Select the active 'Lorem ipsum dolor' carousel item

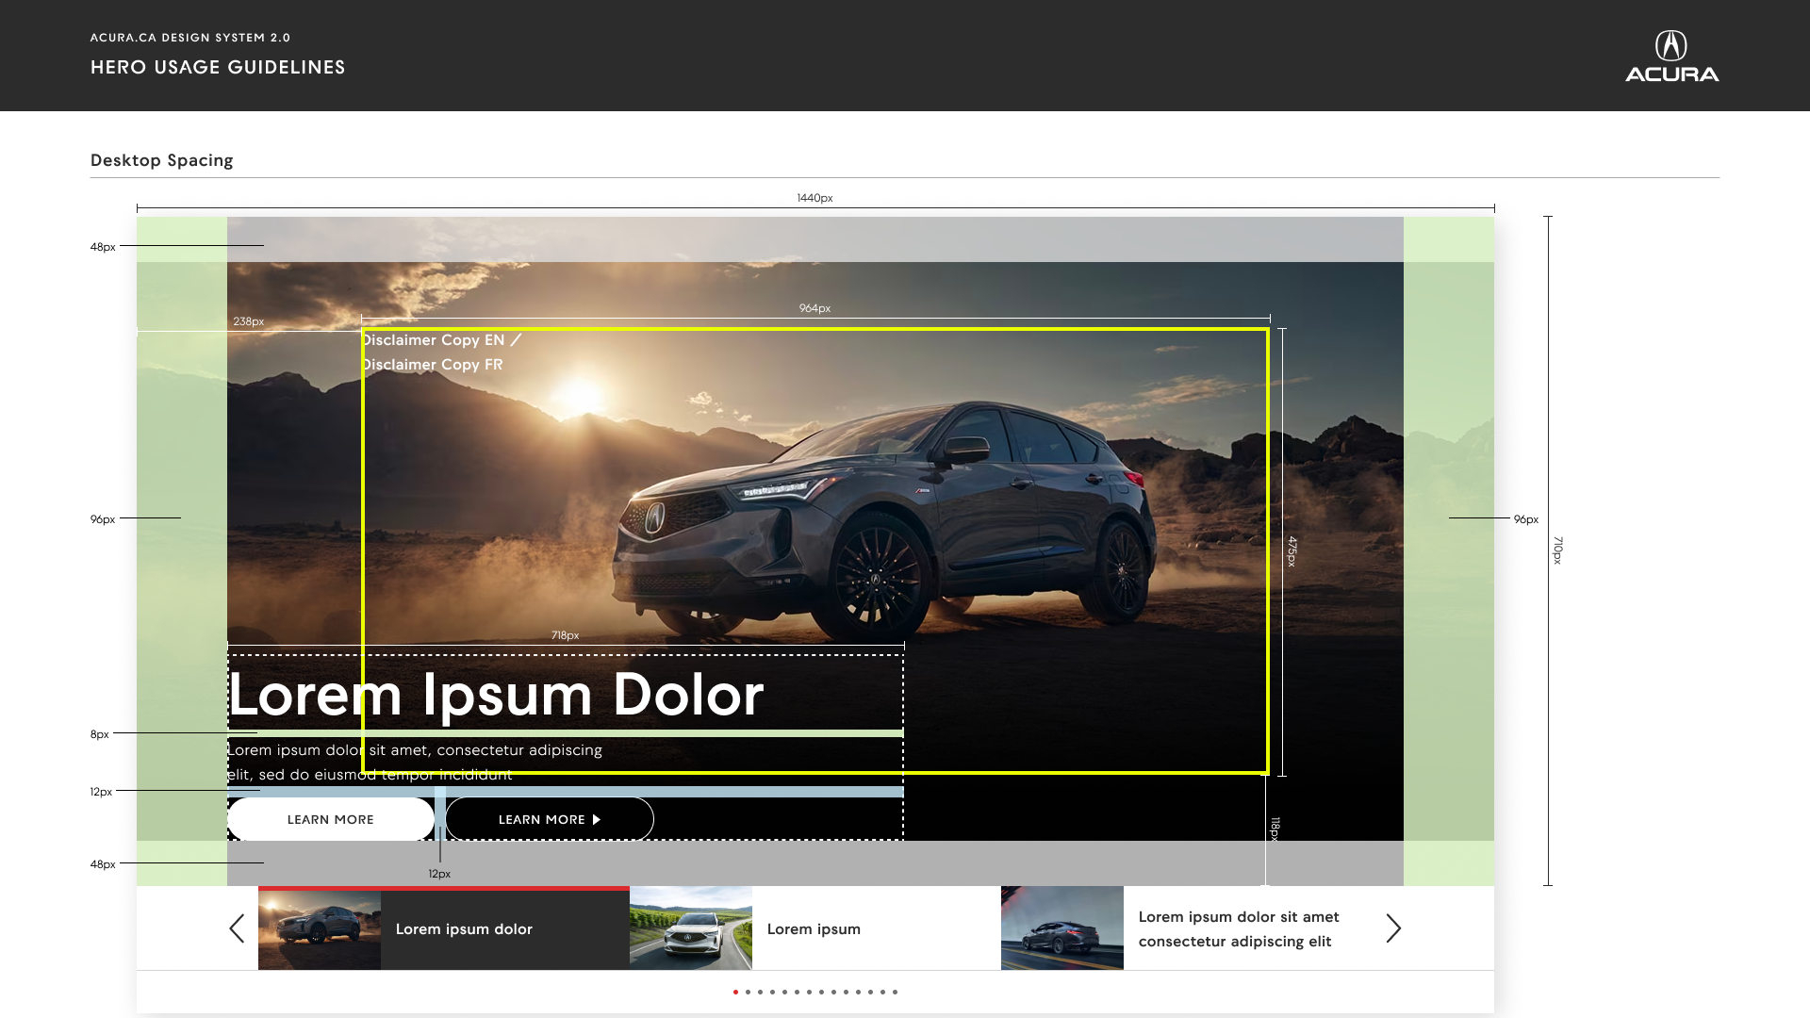(444, 928)
